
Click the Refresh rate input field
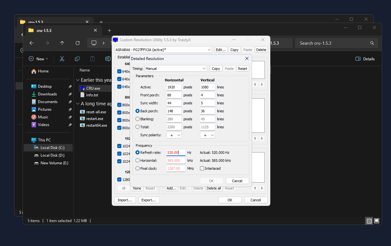point(176,153)
